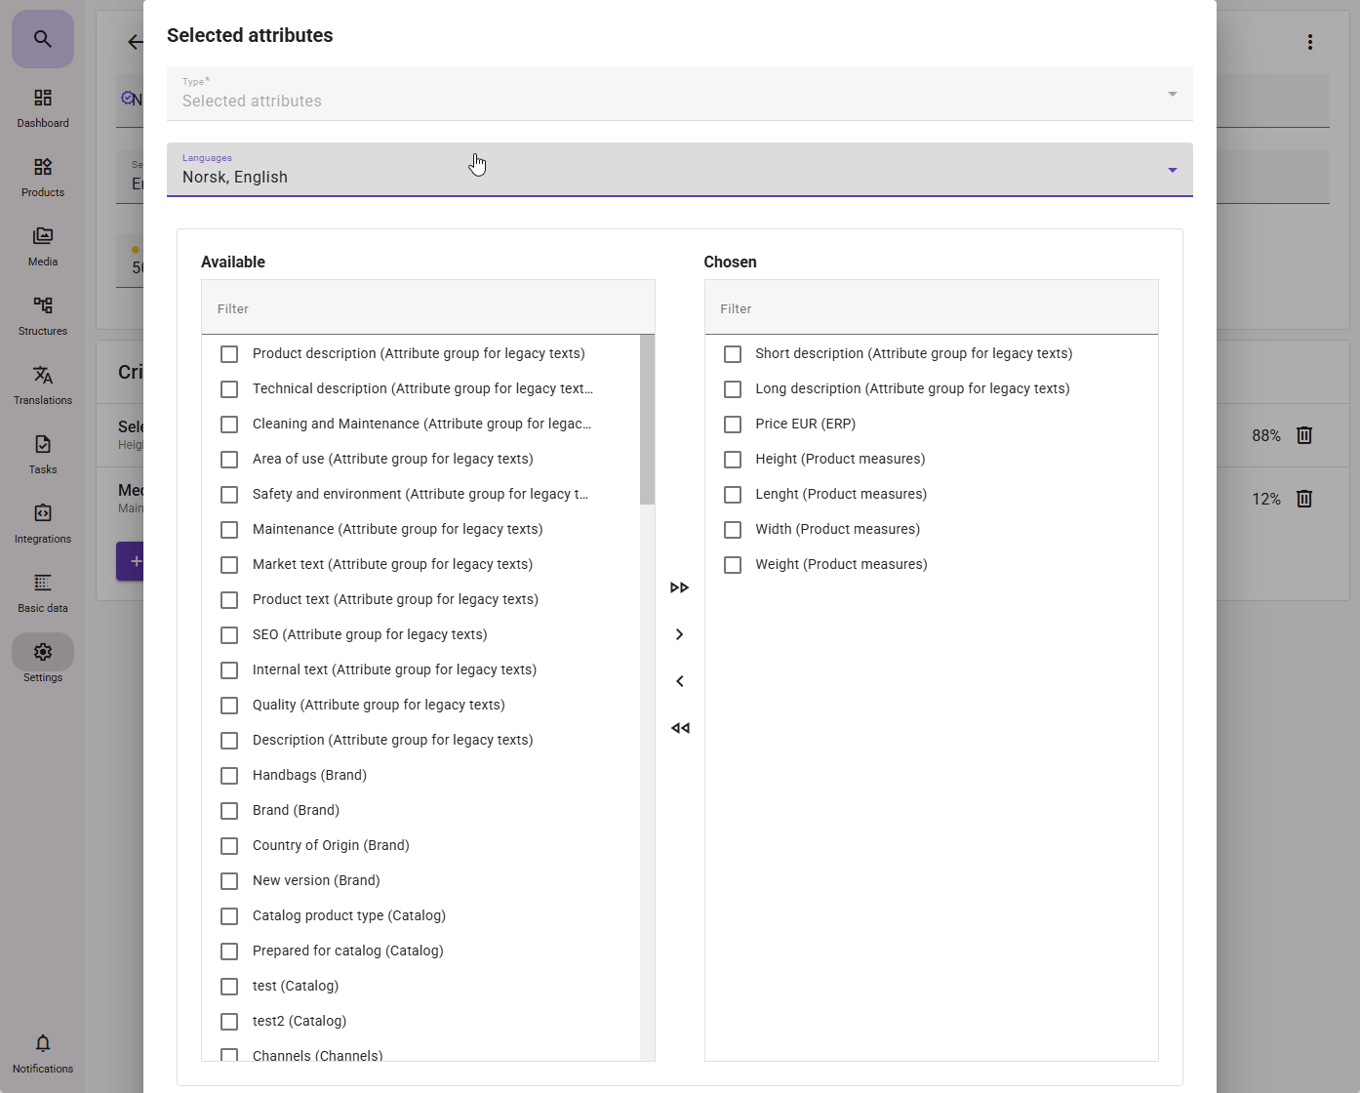Tick the Price EUR (ERP) checkbox
The width and height of the screenshot is (1360, 1093).
[x=733, y=425]
